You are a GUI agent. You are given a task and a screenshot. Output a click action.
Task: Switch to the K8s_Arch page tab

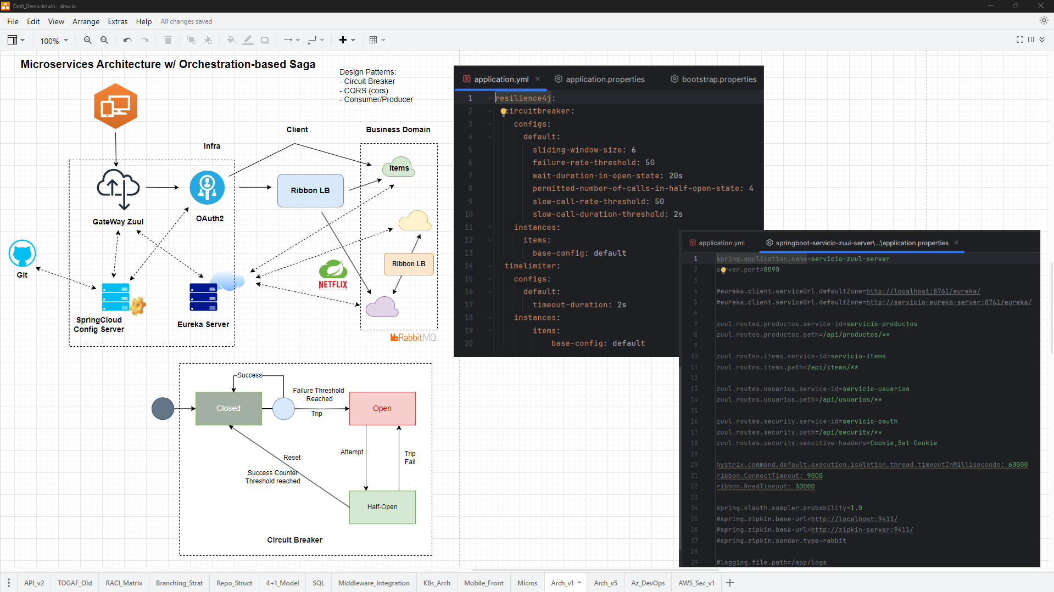(437, 583)
